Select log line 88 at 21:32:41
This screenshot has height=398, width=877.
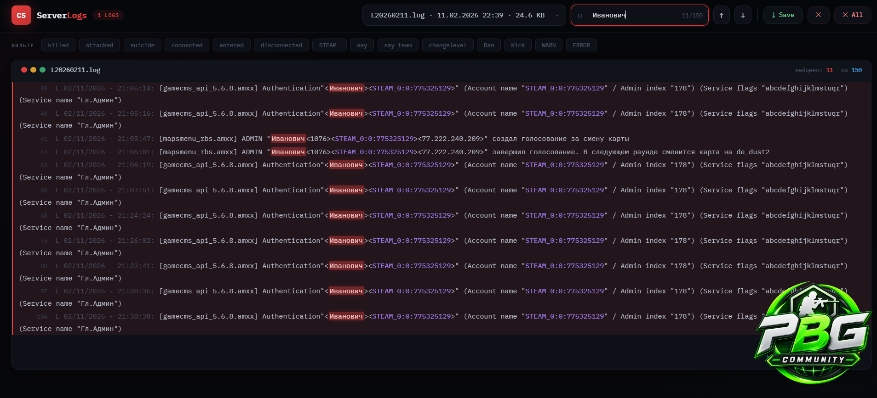tap(441, 272)
